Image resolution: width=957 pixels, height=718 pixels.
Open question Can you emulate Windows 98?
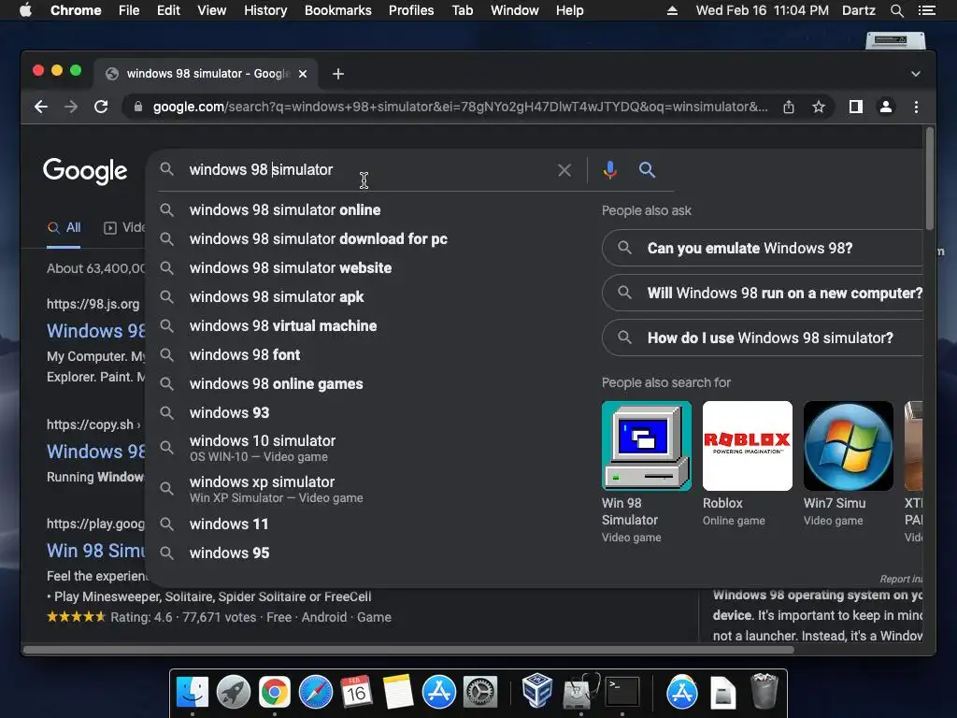(763, 248)
